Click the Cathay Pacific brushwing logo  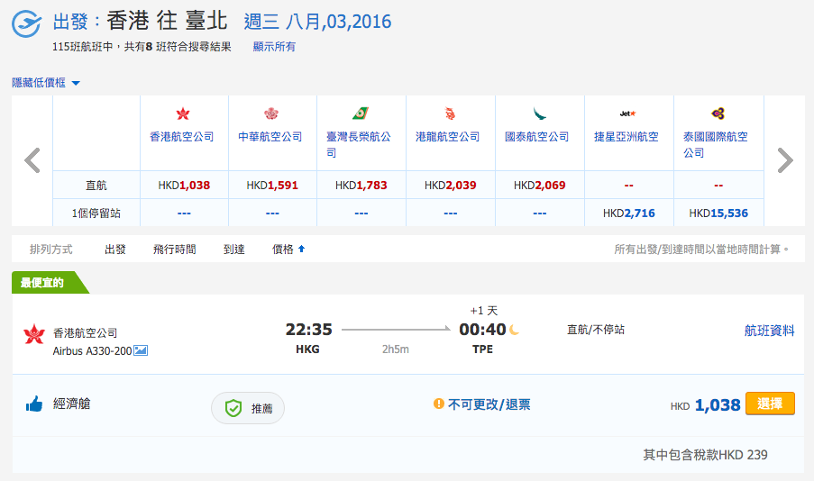click(x=539, y=113)
